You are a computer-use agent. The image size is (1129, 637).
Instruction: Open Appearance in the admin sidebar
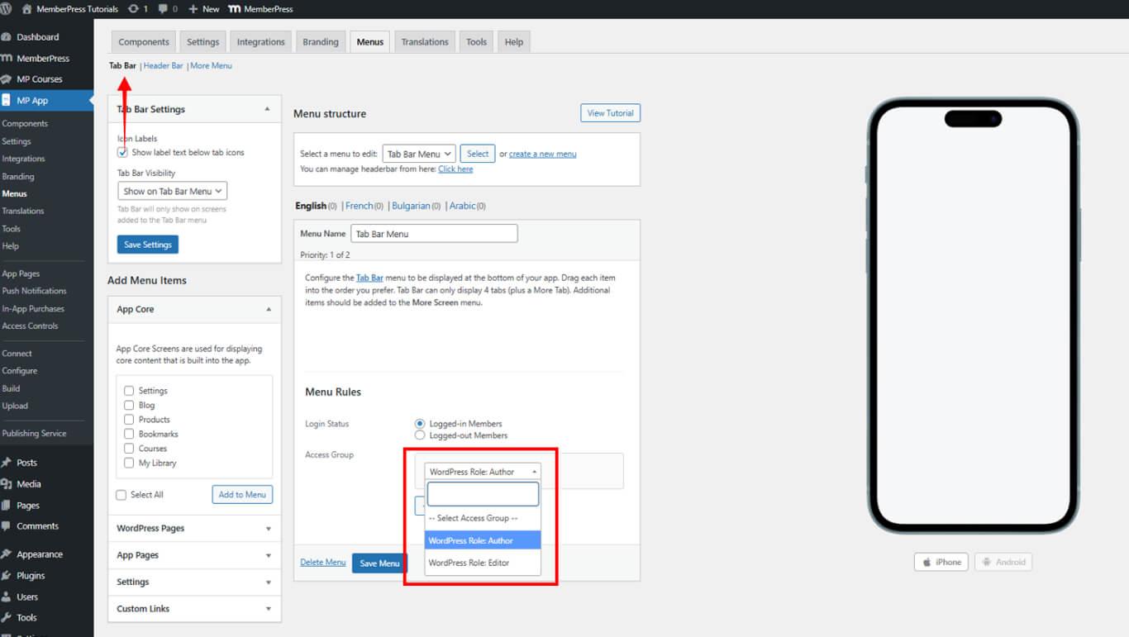pyautogui.click(x=39, y=554)
